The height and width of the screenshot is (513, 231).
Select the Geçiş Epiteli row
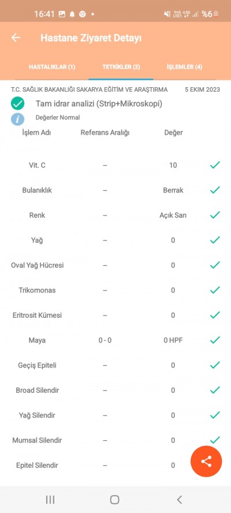115,365
